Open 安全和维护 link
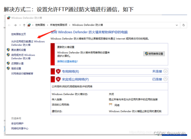The image size is (191, 139). 17,124
